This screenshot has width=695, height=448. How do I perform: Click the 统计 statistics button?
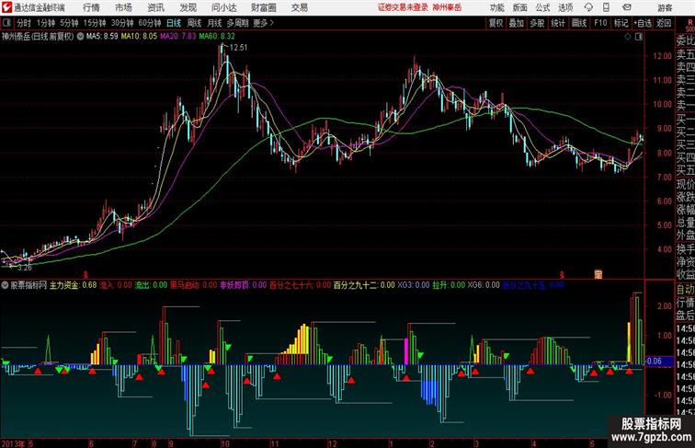pyautogui.click(x=558, y=23)
